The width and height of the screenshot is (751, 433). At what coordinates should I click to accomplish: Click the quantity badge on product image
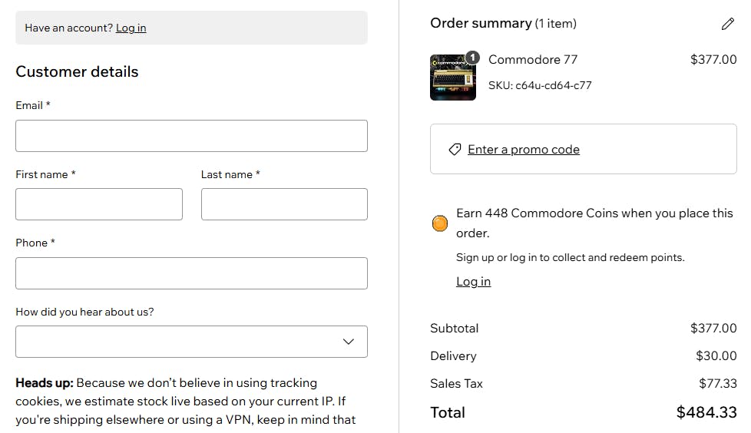click(x=472, y=58)
